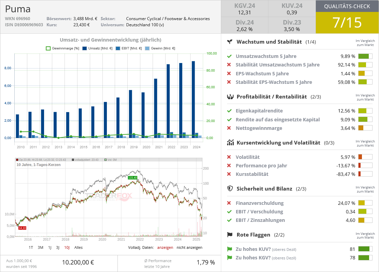Toggle the Gewinn [Mrd. €] legend series
The image size is (379, 272).
(x=160, y=48)
